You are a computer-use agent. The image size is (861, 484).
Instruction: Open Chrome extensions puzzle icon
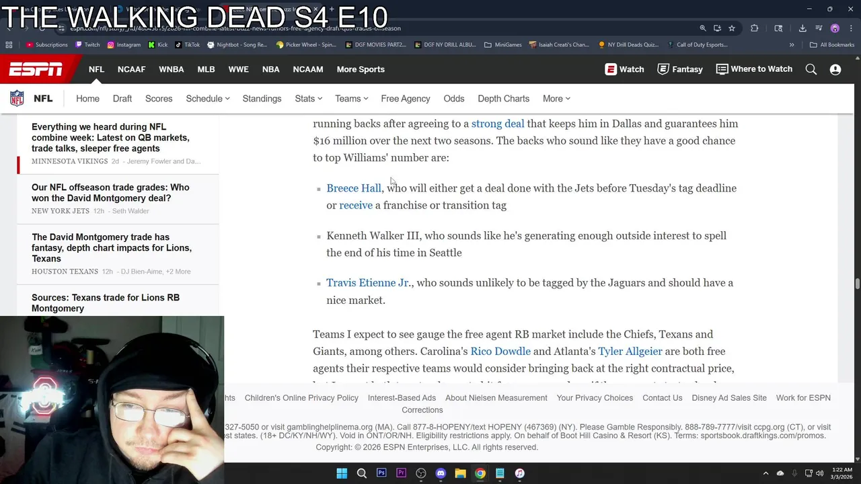(754, 28)
